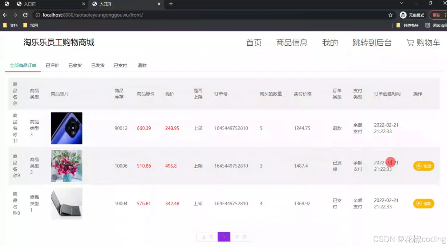
Task: Open the 阅读清单 reading list
Action: pyautogui.click(x=436, y=25)
